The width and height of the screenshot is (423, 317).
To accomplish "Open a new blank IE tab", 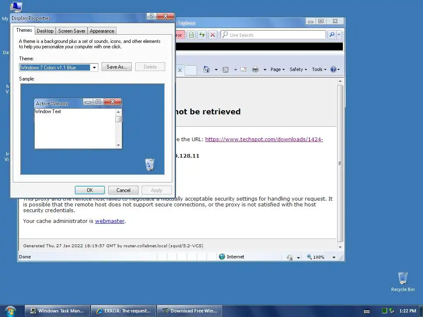I will 191,70.
